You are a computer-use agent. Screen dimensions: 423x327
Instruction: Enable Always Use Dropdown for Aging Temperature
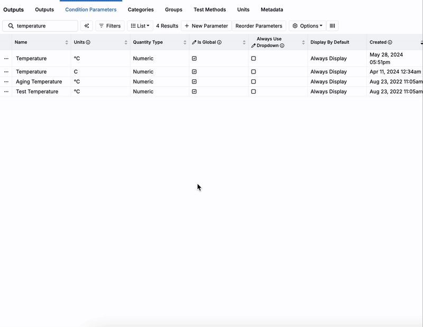pos(253,81)
